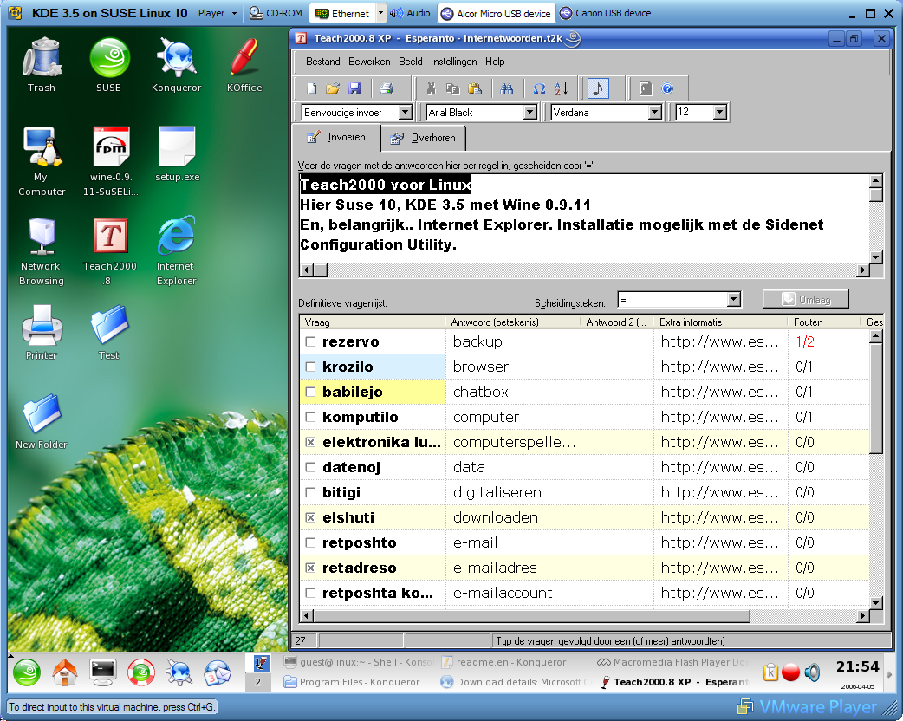This screenshot has height=721, width=903.
Task: Open Internet Explorer desktop shortcut
Action: click(176, 251)
